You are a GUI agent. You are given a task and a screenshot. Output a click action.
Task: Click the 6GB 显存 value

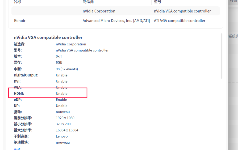click(x=59, y=63)
